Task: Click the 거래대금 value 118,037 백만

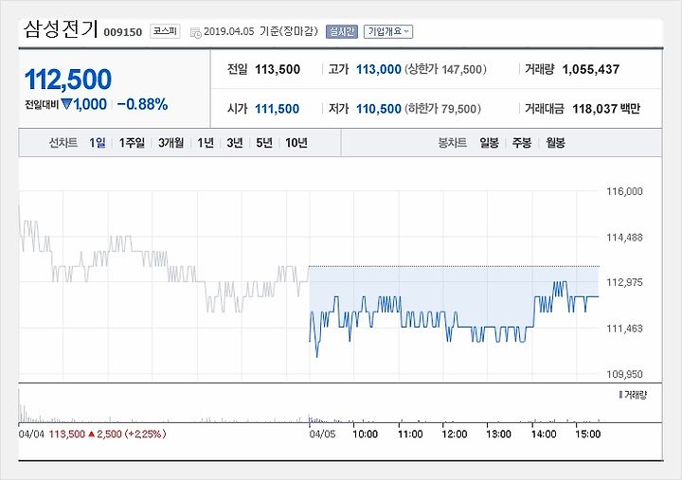Action: 606,109
